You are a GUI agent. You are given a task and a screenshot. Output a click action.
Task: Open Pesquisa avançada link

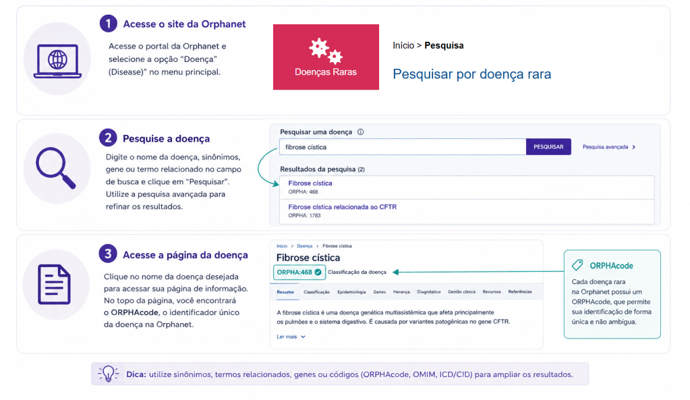coord(605,147)
